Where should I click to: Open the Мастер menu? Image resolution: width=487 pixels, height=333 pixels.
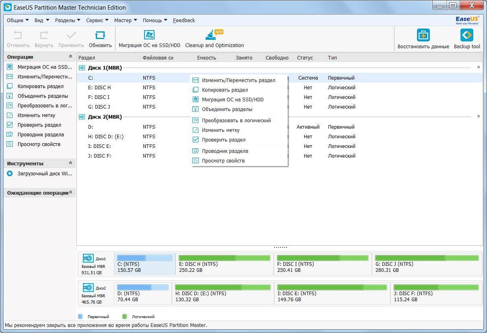(126, 20)
